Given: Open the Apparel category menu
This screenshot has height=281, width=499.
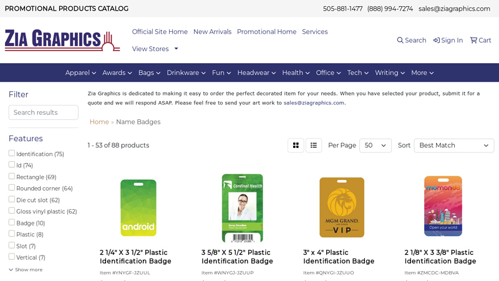Looking at the screenshot, I should (x=80, y=73).
